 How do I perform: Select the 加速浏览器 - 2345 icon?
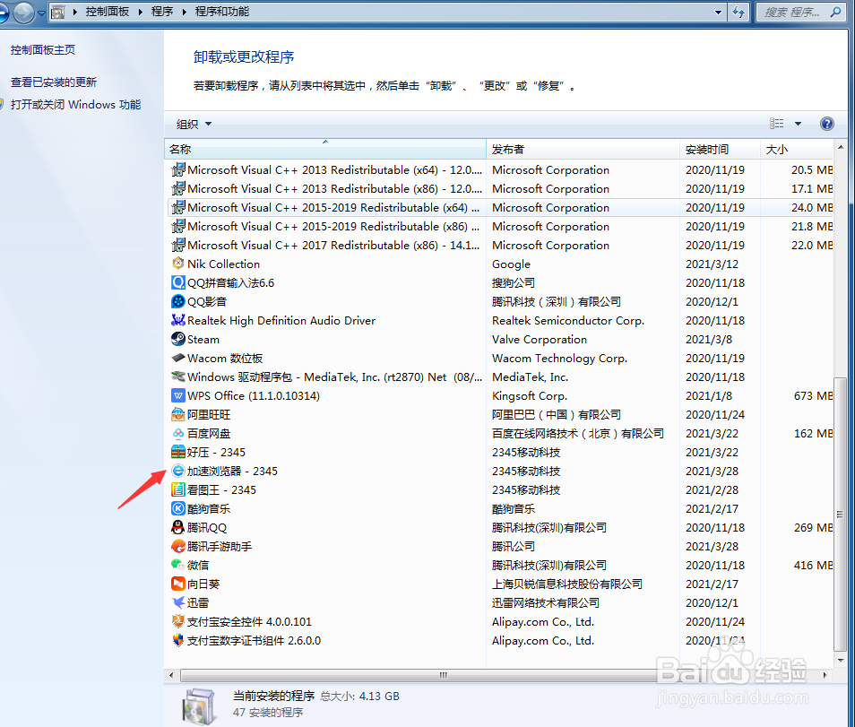[177, 472]
